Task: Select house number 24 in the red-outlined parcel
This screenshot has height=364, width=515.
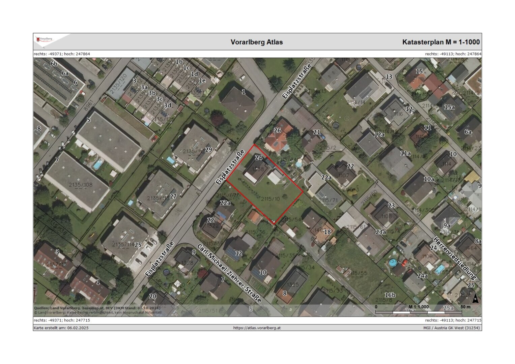Action: tap(259, 157)
